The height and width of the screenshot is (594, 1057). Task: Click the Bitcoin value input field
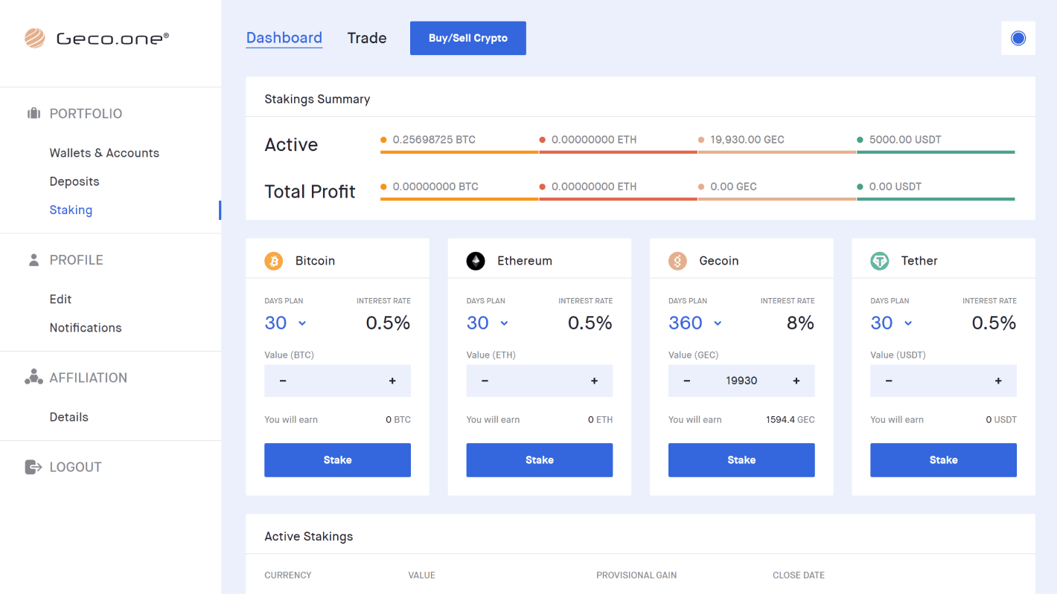[x=337, y=381]
